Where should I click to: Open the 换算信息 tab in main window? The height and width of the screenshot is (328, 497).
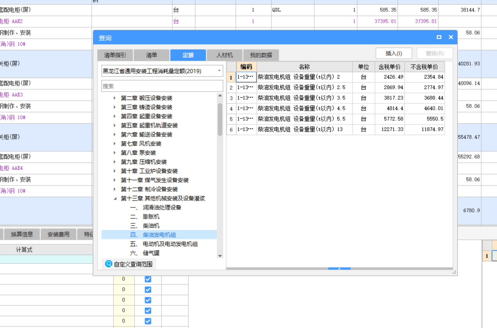22,234
